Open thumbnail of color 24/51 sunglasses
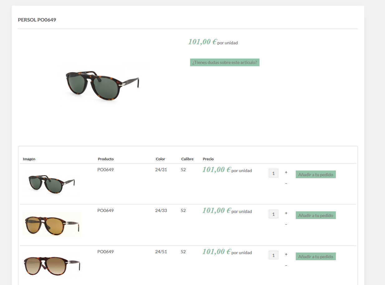 click(52, 265)
